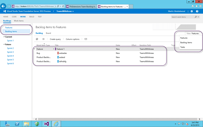Click Create query button

pos(55,39)
